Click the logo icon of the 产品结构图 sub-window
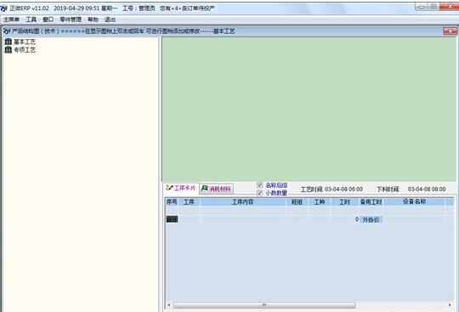 coord(7,31)
